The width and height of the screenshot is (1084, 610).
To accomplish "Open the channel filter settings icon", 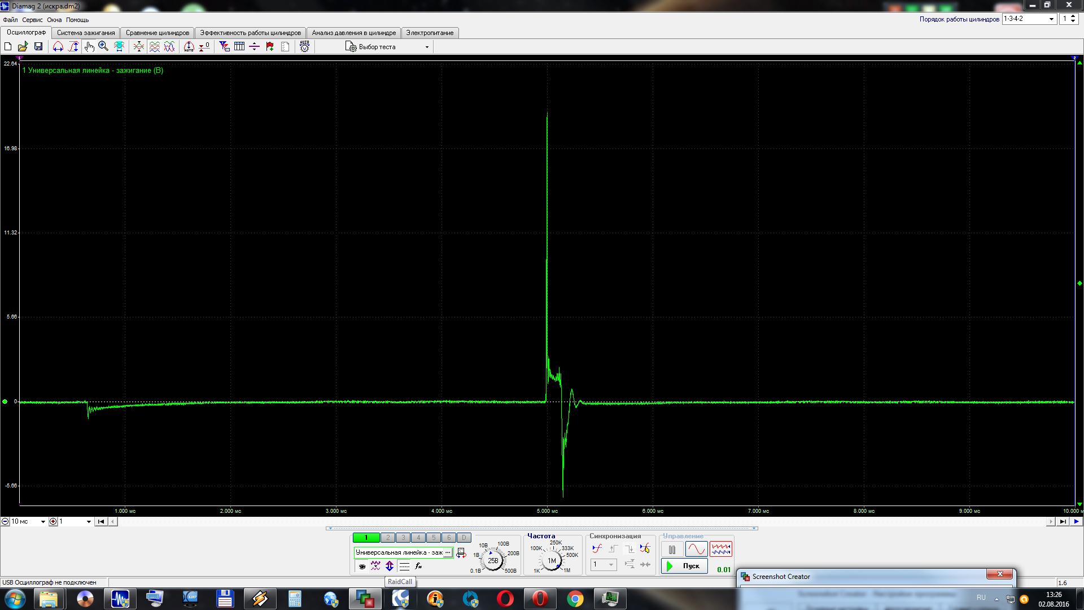I will click(224, 47).
